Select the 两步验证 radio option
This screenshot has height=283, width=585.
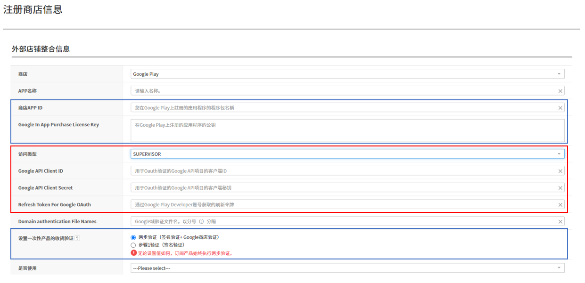(133, 237)
